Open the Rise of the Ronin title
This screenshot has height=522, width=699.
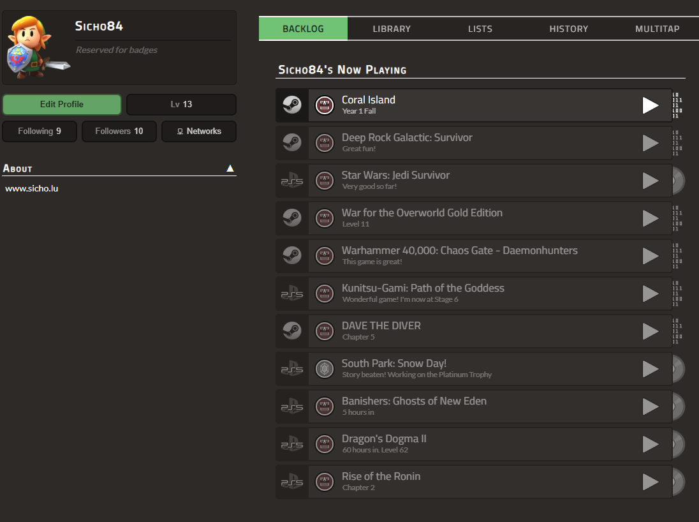pos(381,477)
